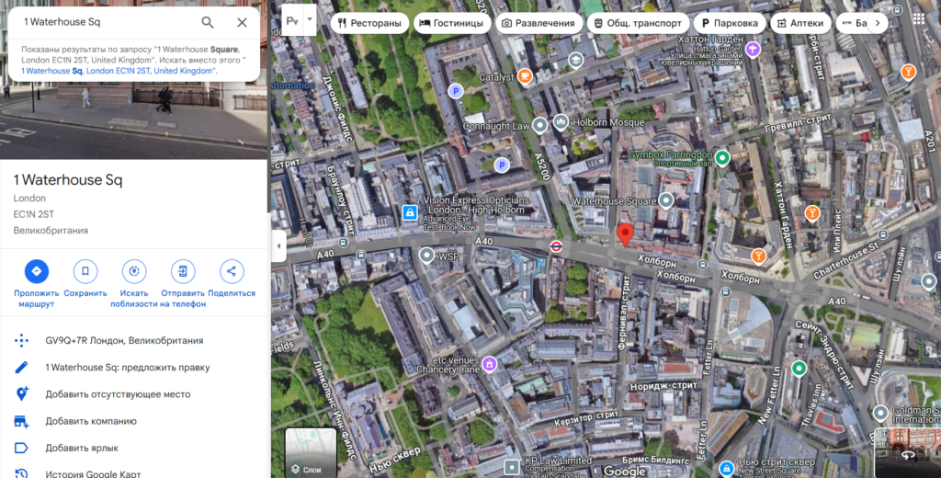Select the Рестораны category chip
Screen dimensions: 941x478
[369, 23]
